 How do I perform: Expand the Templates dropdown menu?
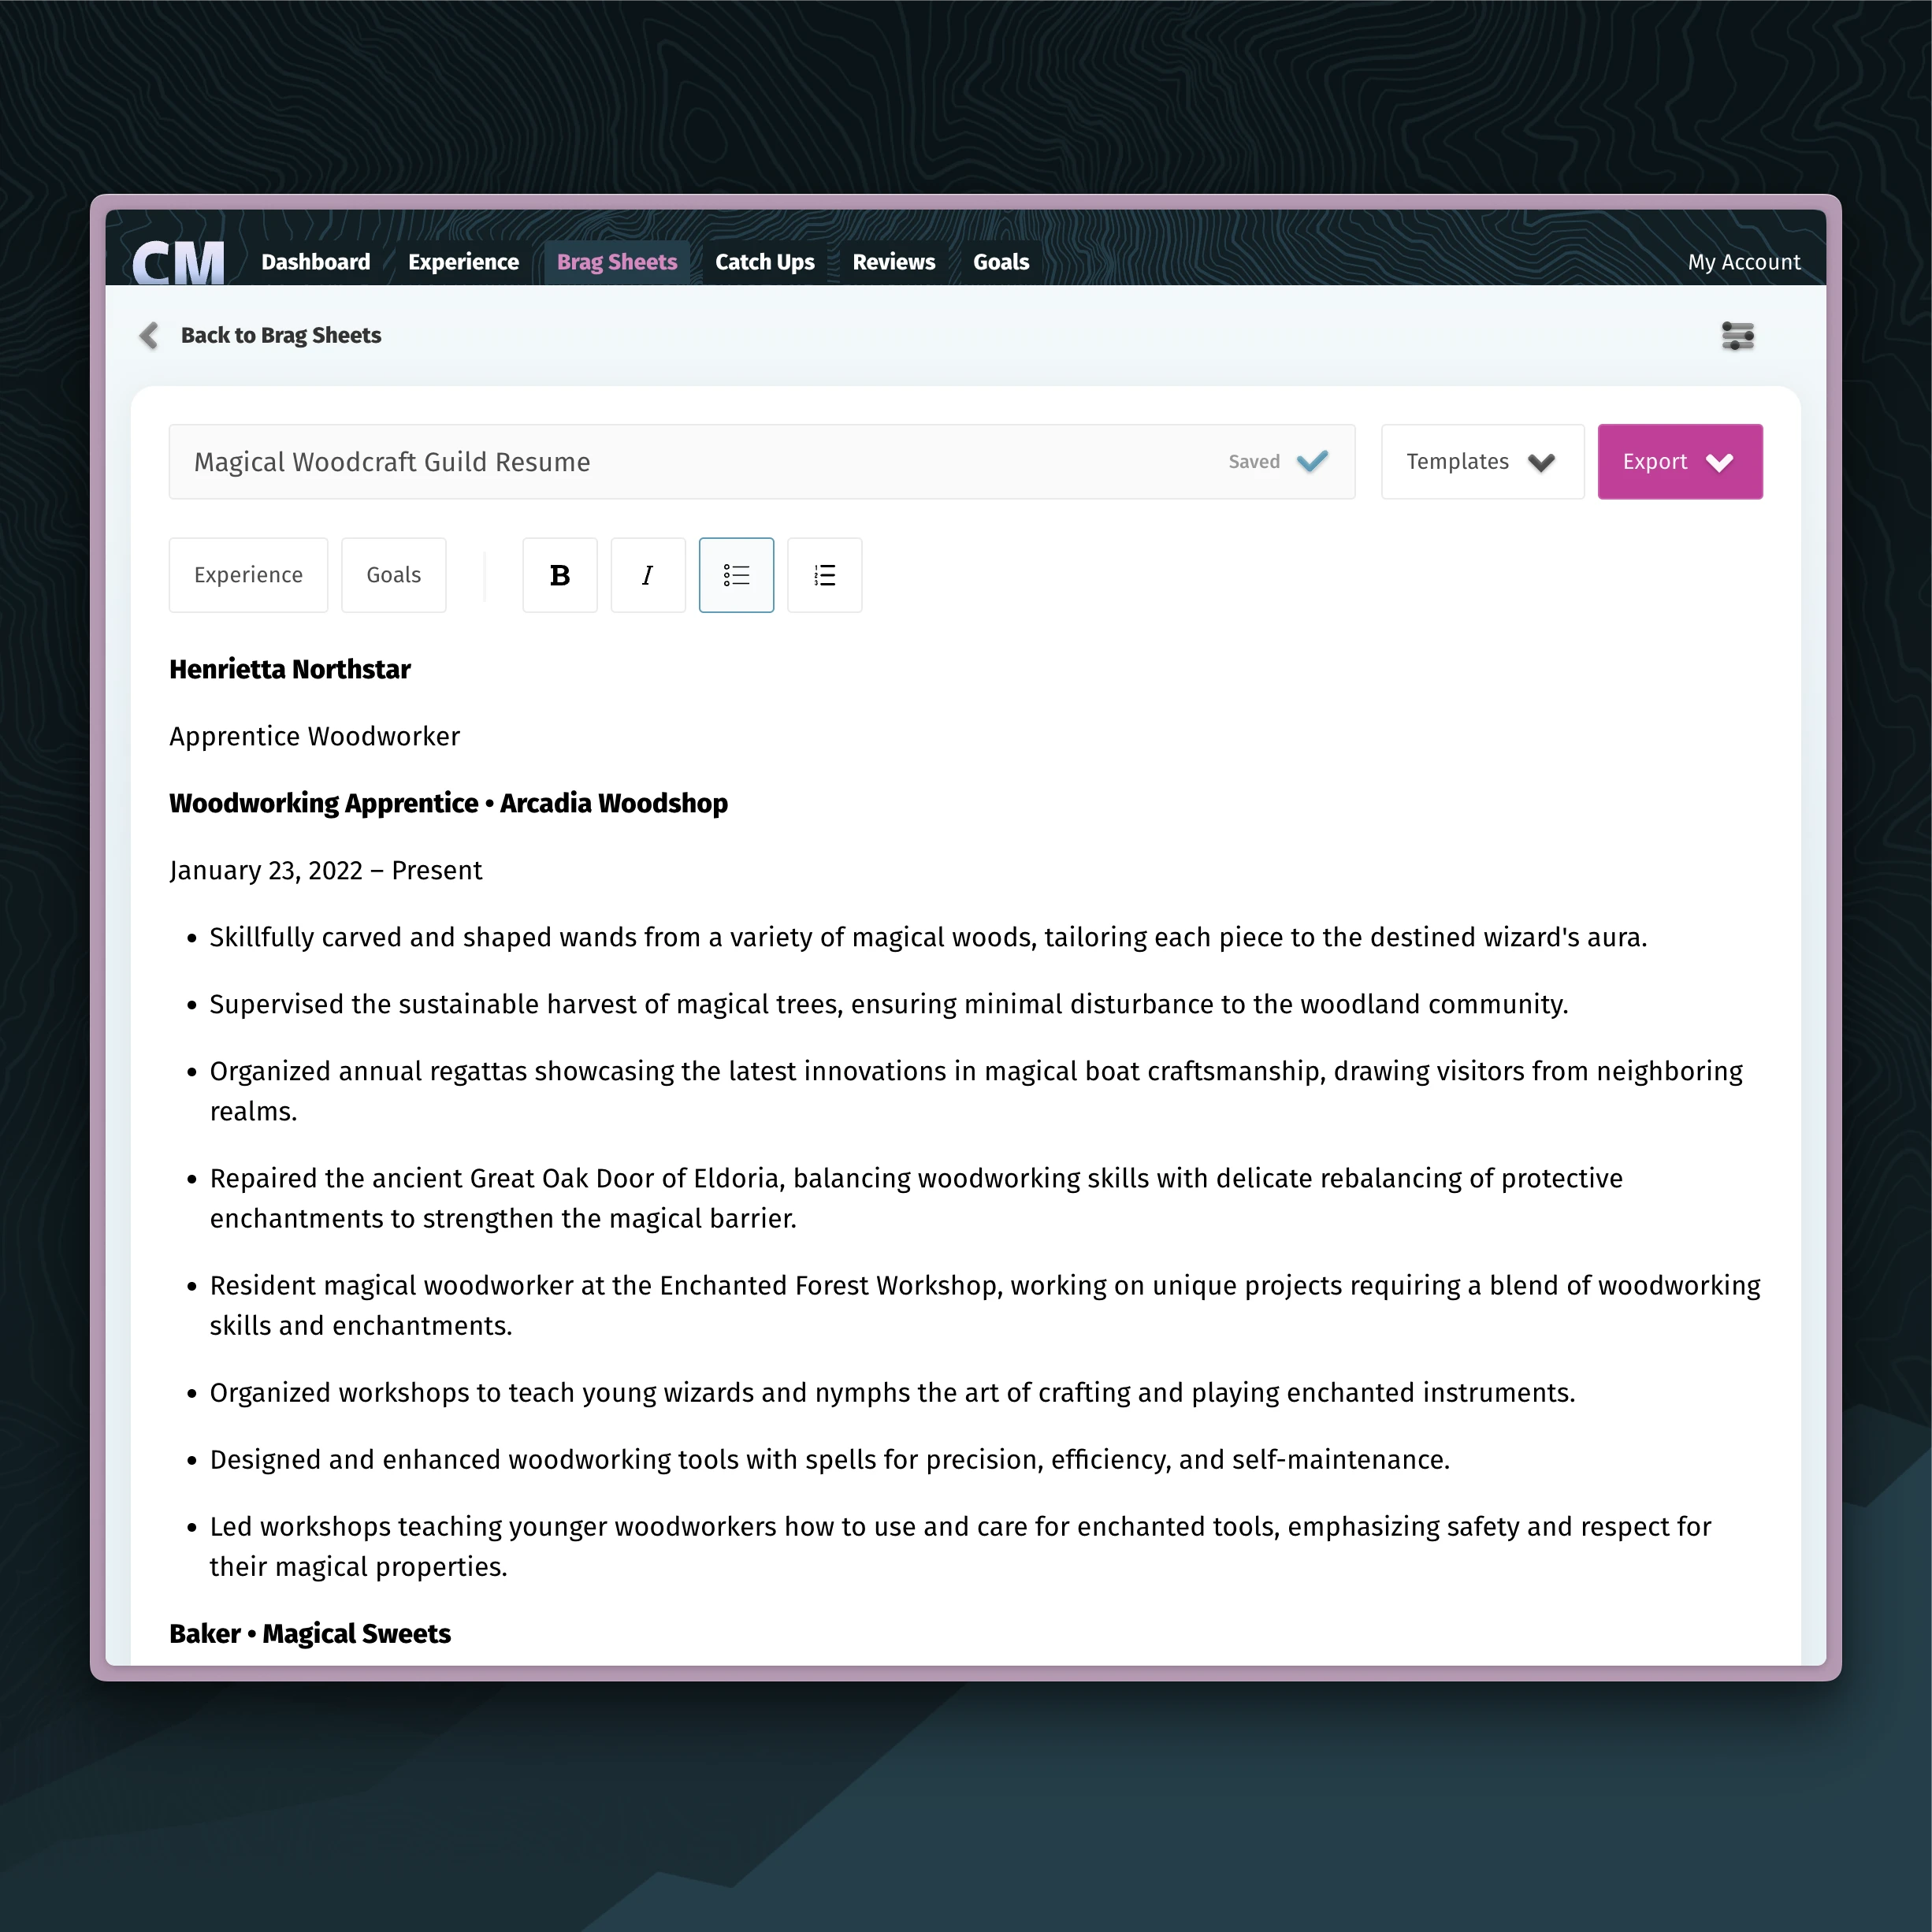(x=1479, y=462)
